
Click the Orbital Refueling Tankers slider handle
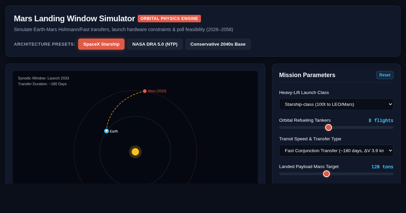(329, 127)
